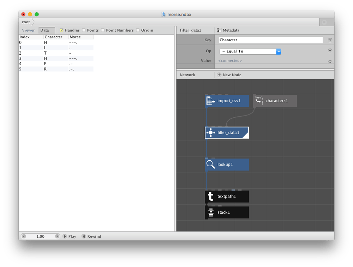
Task: Increase frame number with right arrow
Action: click(57, 236)
